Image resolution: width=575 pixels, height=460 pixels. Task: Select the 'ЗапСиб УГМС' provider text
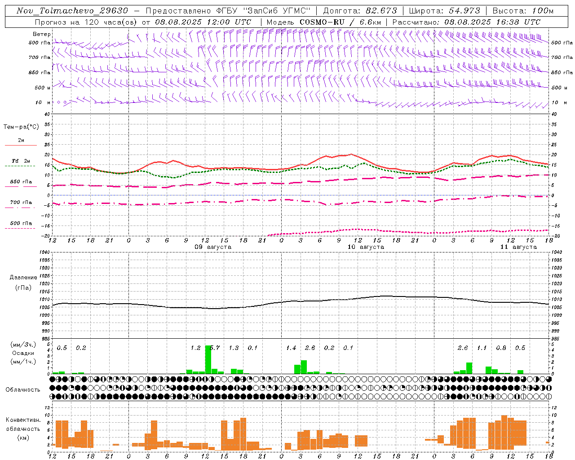click(x=277, y=11)
